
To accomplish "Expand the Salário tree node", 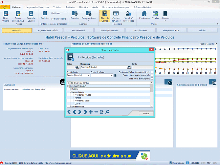I will tap(71, 89).
